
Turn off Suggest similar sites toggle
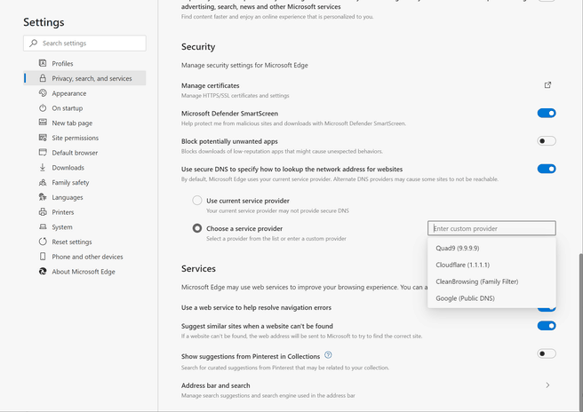point(547,326)
